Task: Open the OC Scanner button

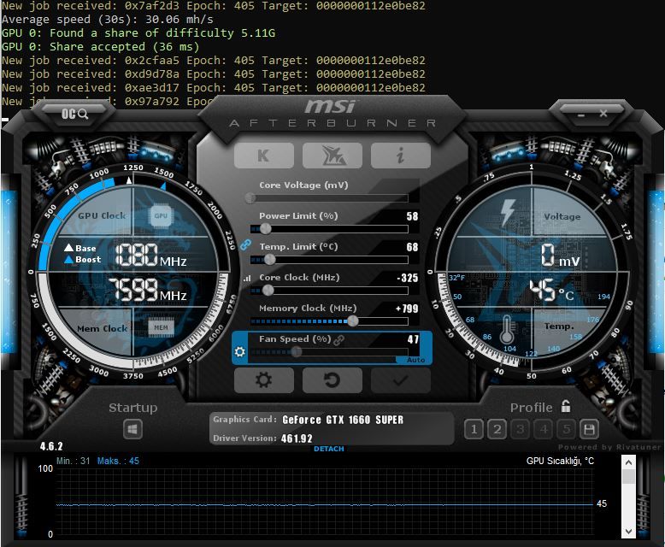Action: coord(74,114)
